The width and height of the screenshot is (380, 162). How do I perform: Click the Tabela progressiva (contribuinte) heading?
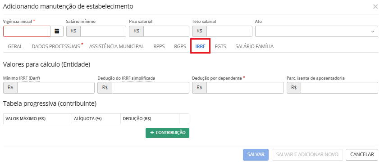tap(50, 104)
